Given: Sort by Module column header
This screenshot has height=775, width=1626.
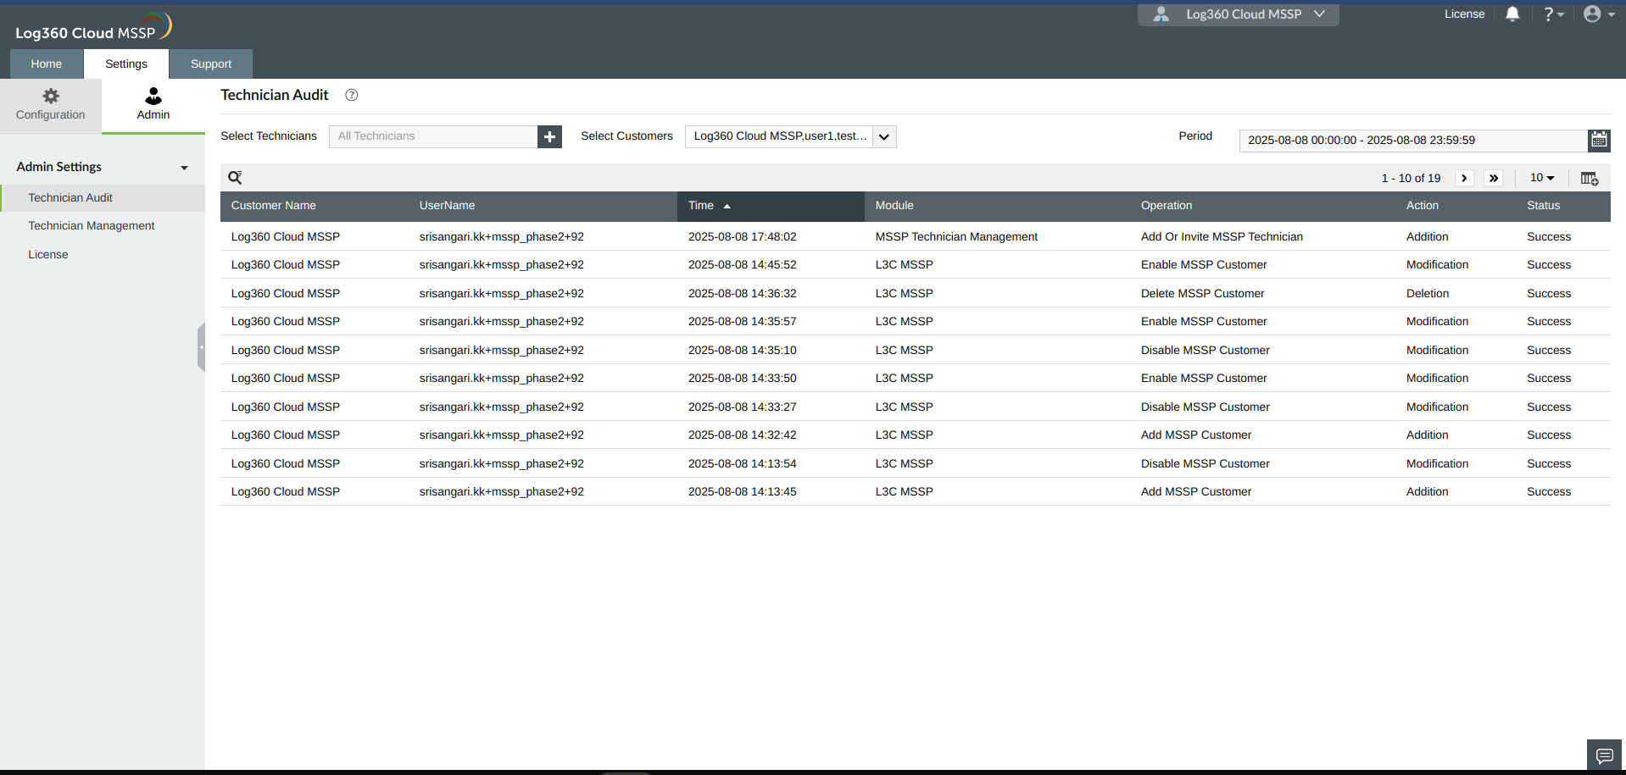Looking at the screenshot, I should tap(894, 206).
